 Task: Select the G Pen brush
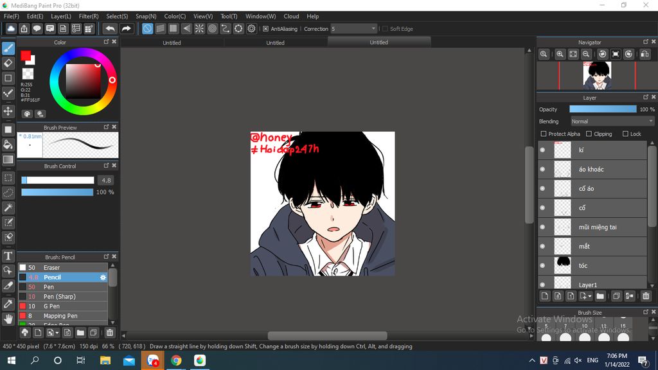click(63, 306)
